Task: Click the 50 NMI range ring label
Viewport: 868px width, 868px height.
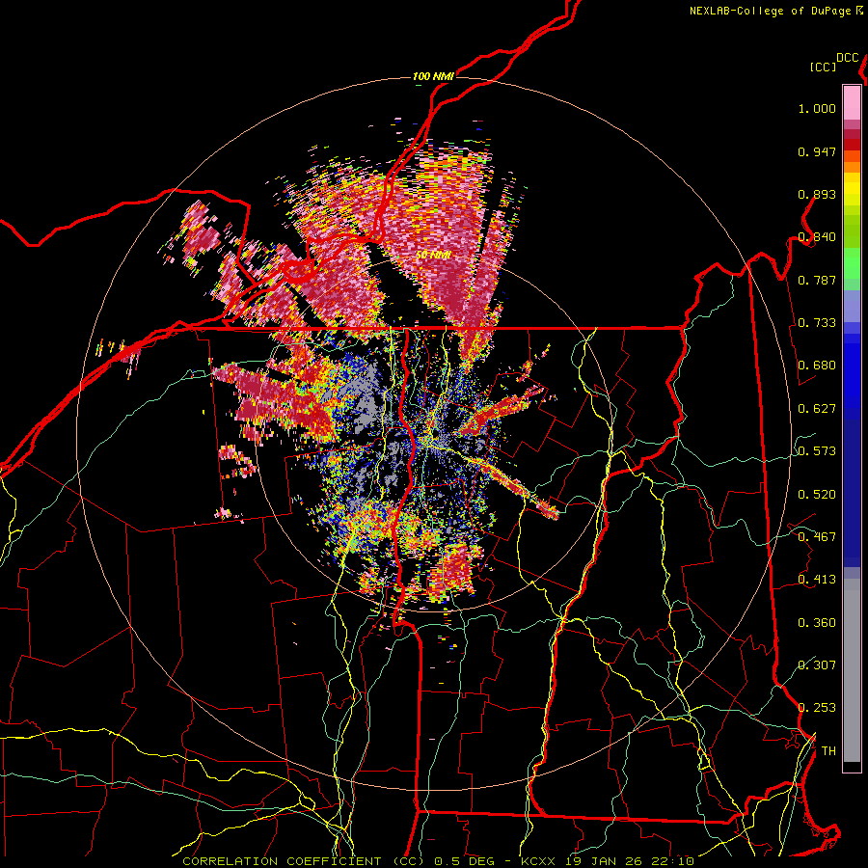Action: (x=432, y=255)
